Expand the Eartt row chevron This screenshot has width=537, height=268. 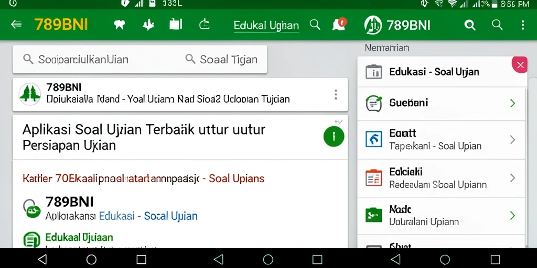click(512, 139)
